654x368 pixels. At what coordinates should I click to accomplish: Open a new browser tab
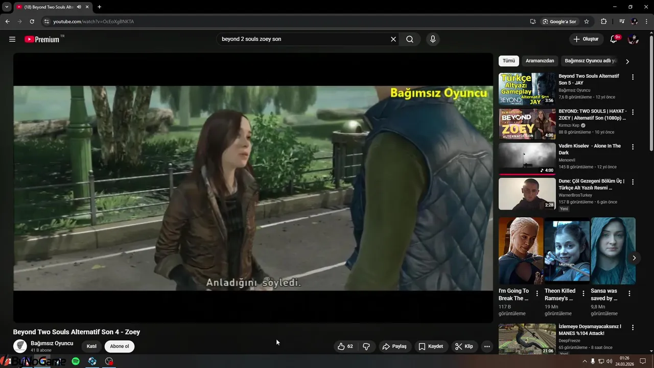[x=99, y=7]
